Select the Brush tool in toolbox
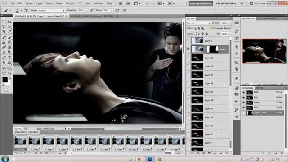The width and height of the screenshot is (288, 162). coord(9,37)
